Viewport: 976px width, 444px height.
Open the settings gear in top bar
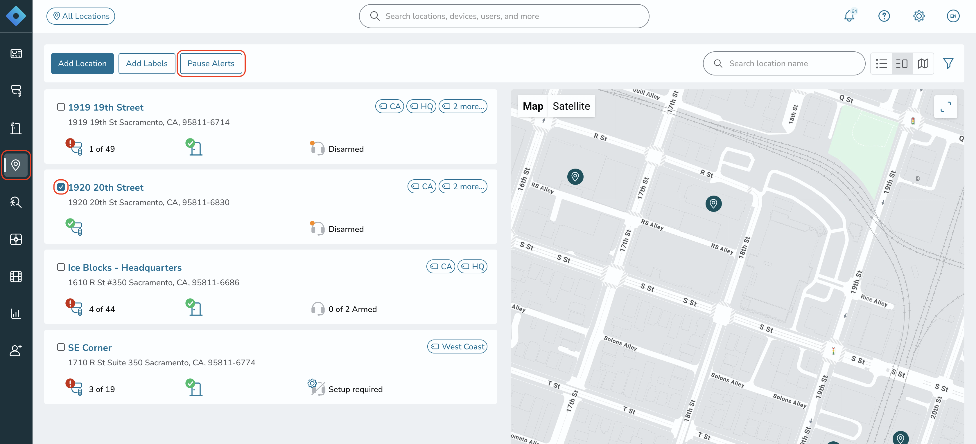tap(919, 16)
